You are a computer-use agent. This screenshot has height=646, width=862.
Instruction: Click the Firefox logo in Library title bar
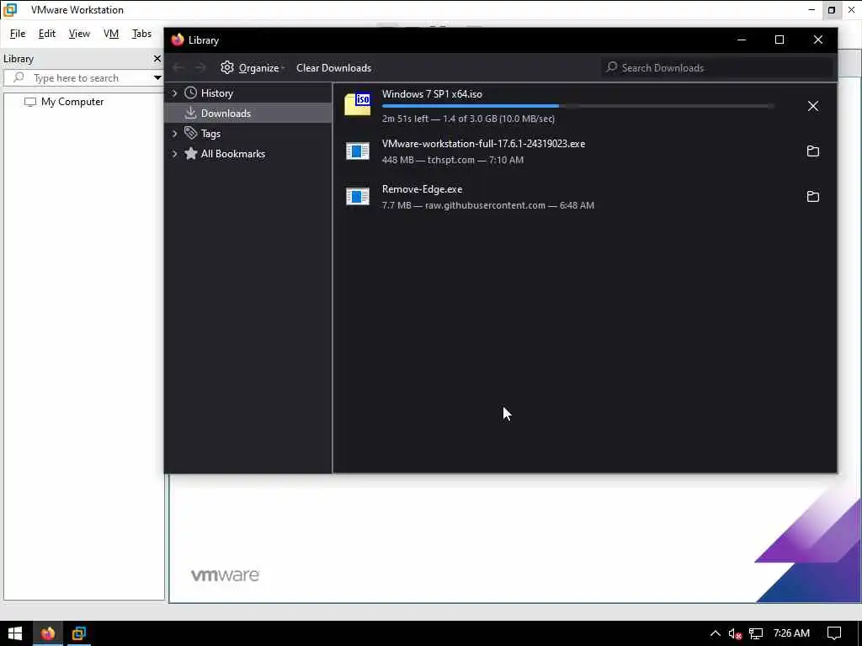(x=177, y=40)
